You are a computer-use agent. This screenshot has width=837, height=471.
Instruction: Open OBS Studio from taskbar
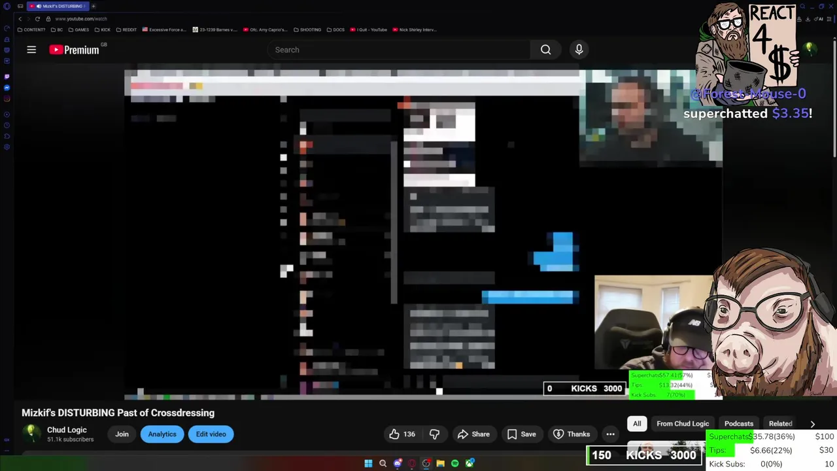click(426, 464)
